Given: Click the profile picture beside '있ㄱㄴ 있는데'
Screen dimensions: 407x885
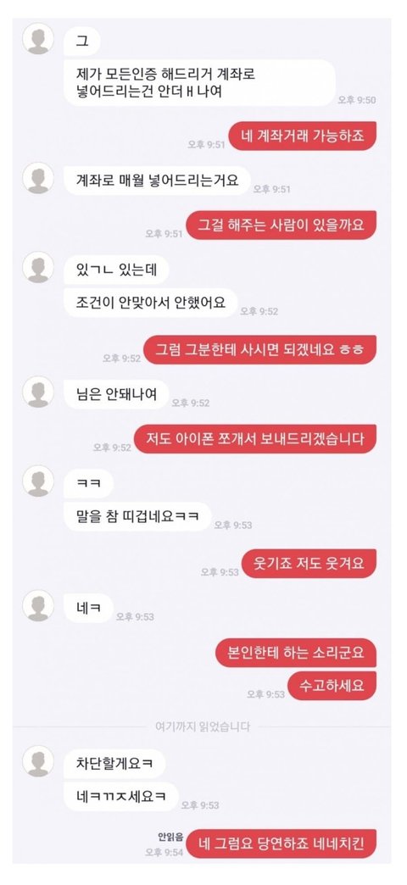Looking at the screenshot, I should pyautogui.click(x=38, y=267).
